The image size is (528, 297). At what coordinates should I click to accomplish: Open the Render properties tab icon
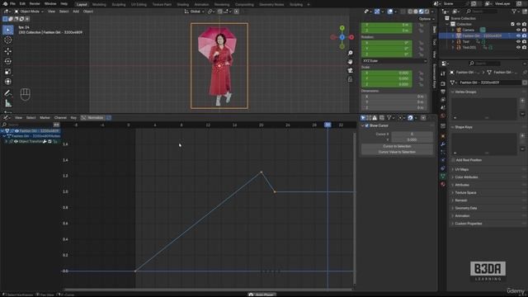coord(443,83)
